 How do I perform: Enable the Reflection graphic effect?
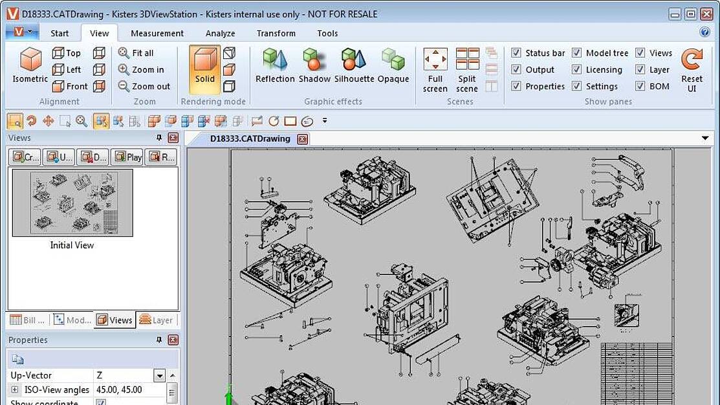275,61
